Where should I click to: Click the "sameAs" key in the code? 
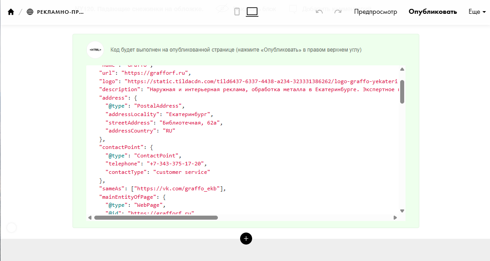click(112, 189)
